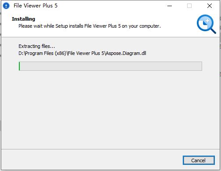Click the middle of the installation progress bar
This screenshot has width=221, height=171.
[110, 66]
